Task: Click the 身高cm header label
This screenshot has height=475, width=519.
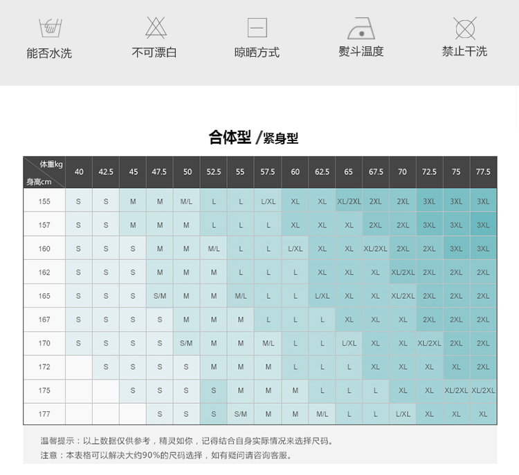Action: tap(39, 182)
